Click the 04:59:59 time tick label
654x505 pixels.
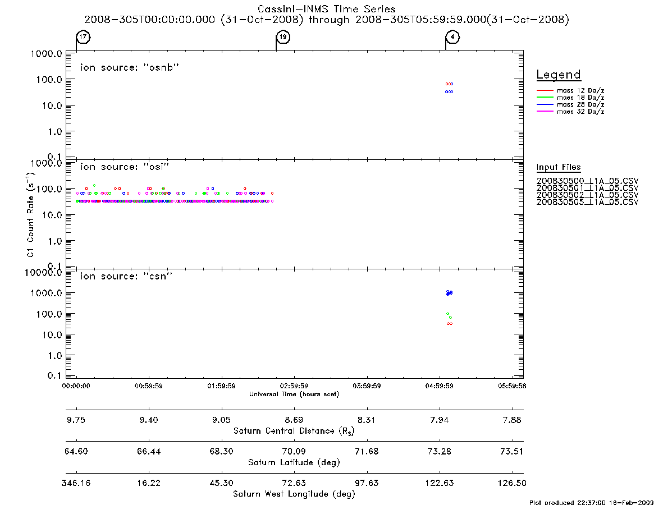click(x=439, y=386)
